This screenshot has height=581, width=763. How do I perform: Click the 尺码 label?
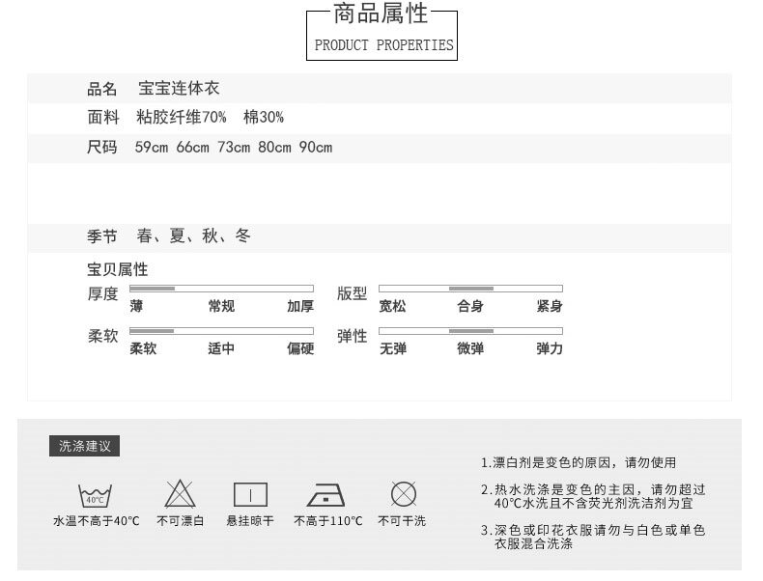tap(102, 147)
